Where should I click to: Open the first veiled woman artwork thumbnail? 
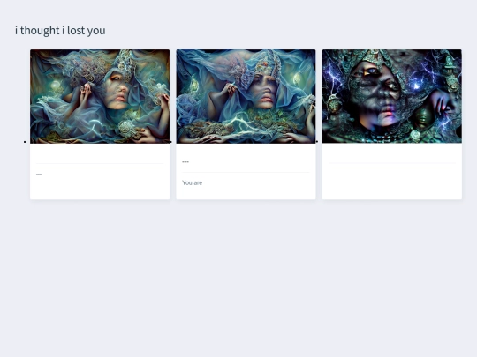100,96
